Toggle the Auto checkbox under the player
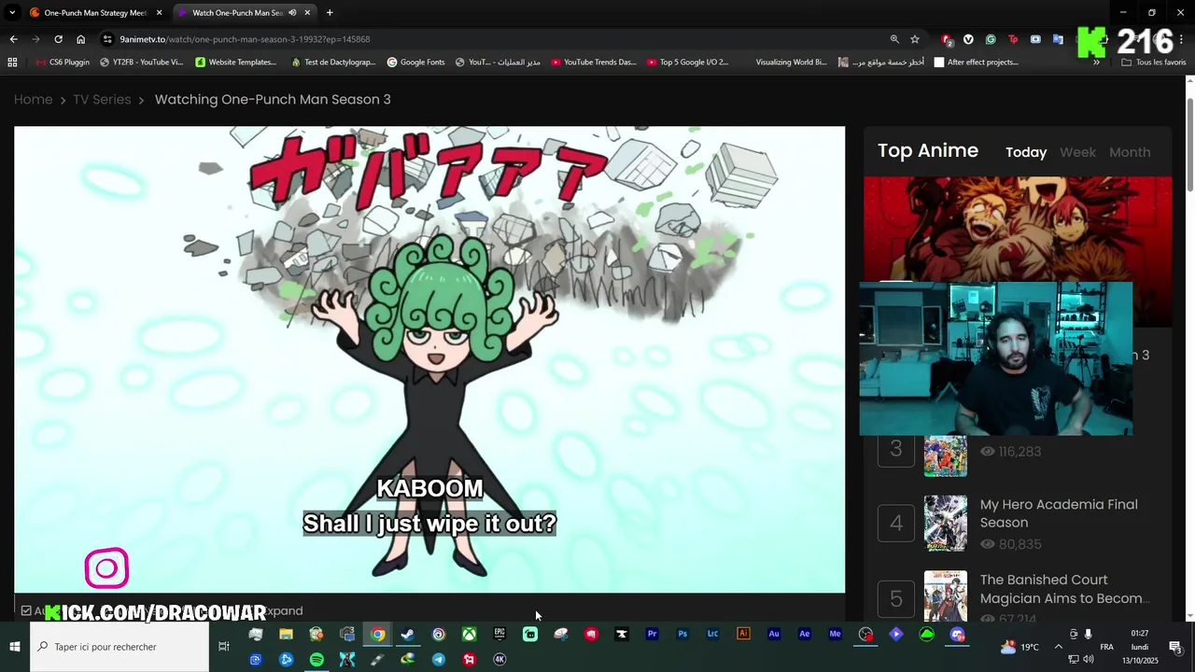Image resolution: width=1195 pixels, height=672 pixels. (26, 610)
